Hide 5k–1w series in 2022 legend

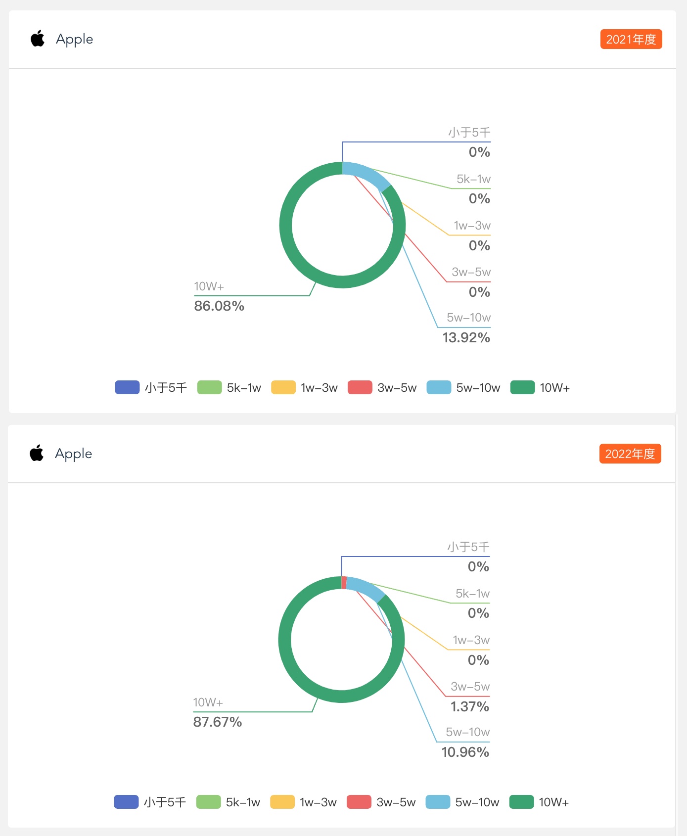(x=228, y=802)
